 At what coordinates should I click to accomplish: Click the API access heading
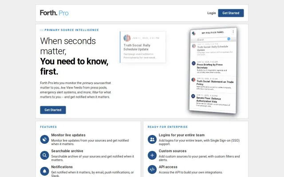(x=168, y=167)
